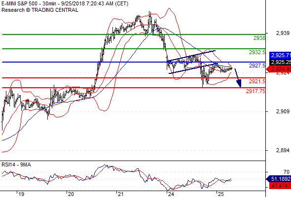
Task: Click date 21 on time axis
Action: click(121, 194)
